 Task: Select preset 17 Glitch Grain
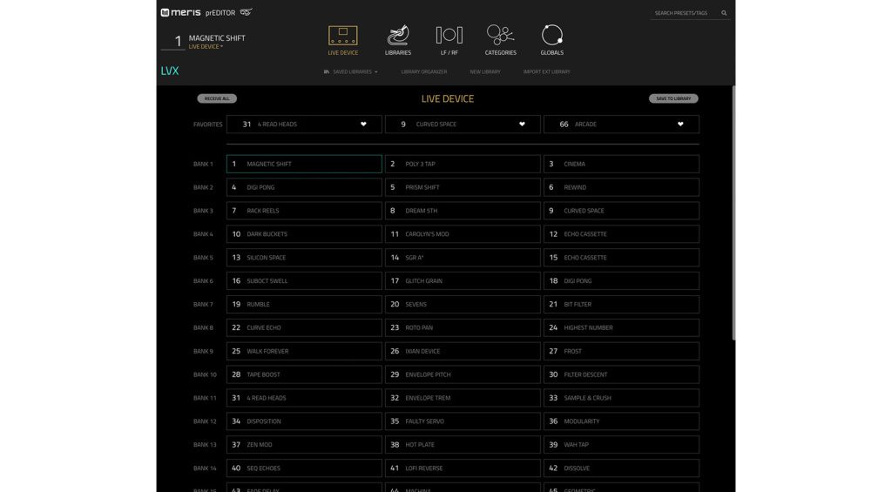(x=463, y=281)
